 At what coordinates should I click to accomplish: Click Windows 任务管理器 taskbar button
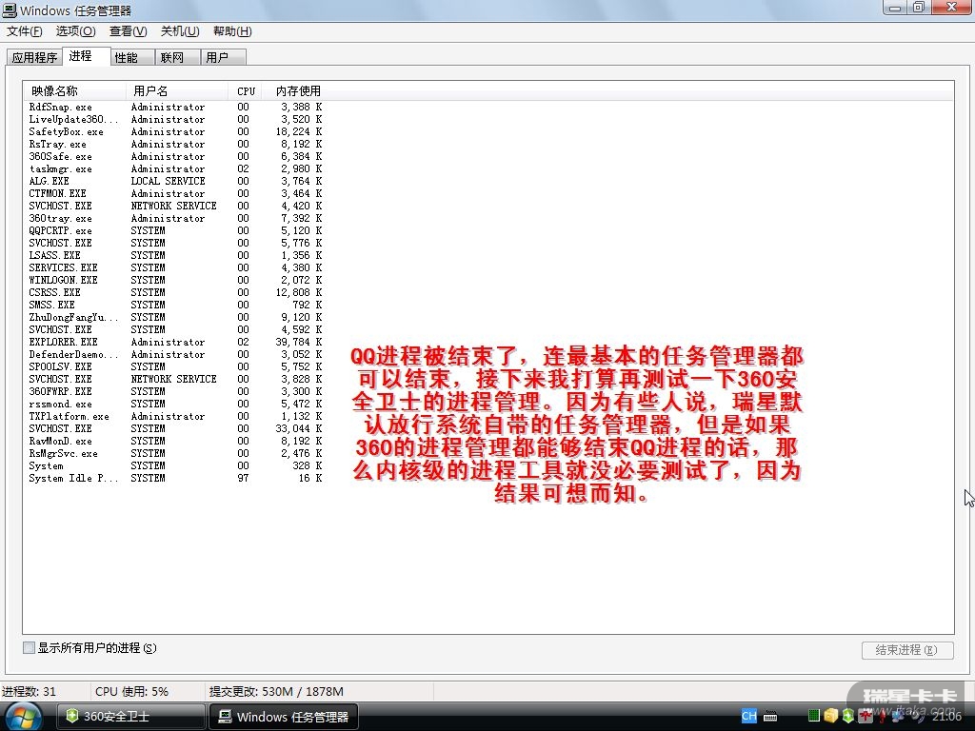coord(284,716)
